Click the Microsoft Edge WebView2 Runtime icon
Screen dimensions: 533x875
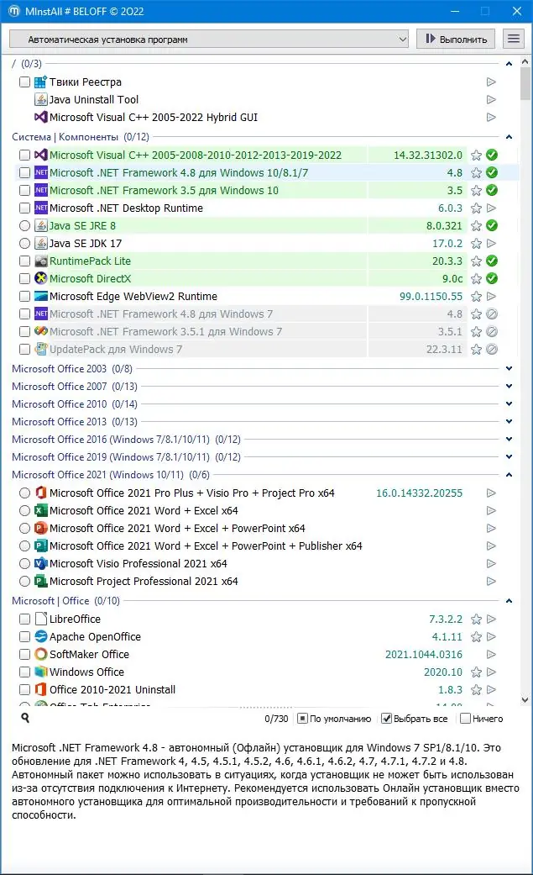click(x=41, y=296)
